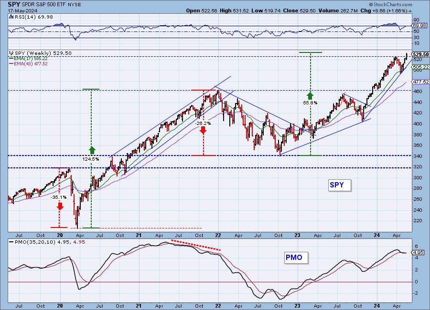The height and width of the screenshot is (310, 430).
Task: Click the green EMA(17) legend line swatch
Action: point(11,58)
